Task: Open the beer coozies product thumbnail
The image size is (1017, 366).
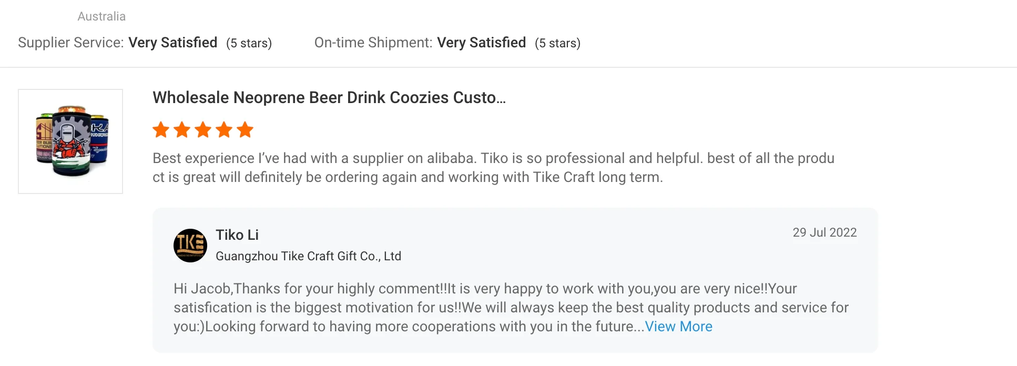Action: [70, 141]
